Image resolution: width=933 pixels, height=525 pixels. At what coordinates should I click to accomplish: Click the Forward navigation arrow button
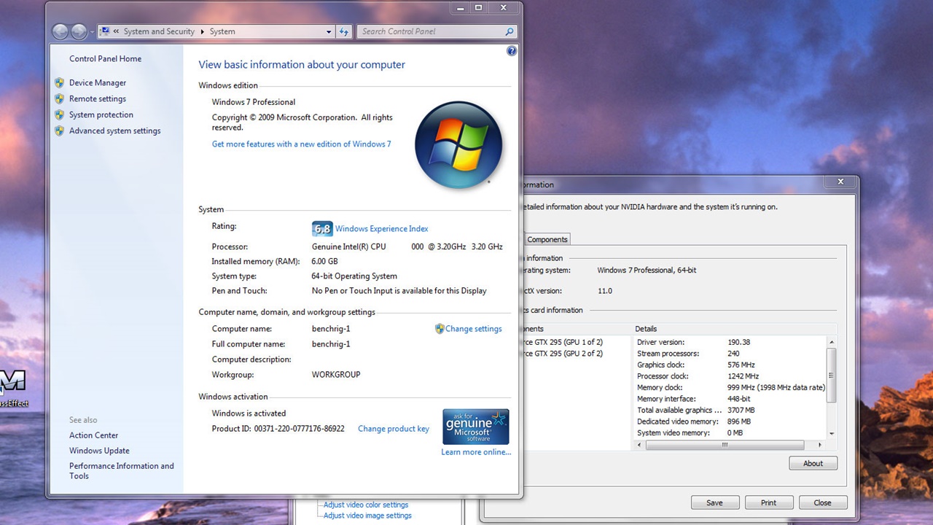click(x=79, y=31)
